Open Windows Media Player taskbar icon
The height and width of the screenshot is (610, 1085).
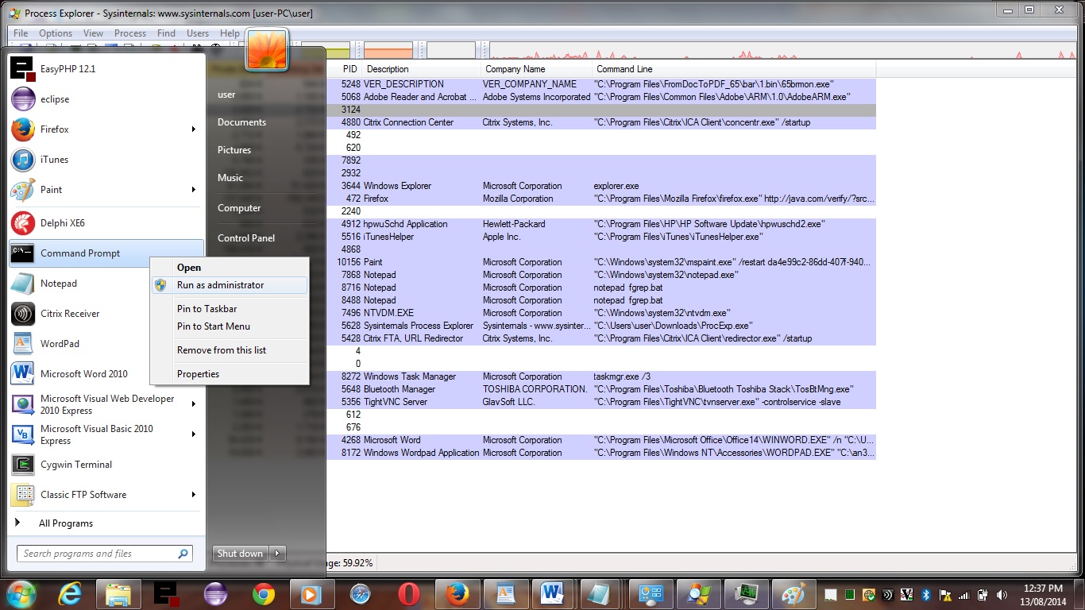click(x=311, y=594)
